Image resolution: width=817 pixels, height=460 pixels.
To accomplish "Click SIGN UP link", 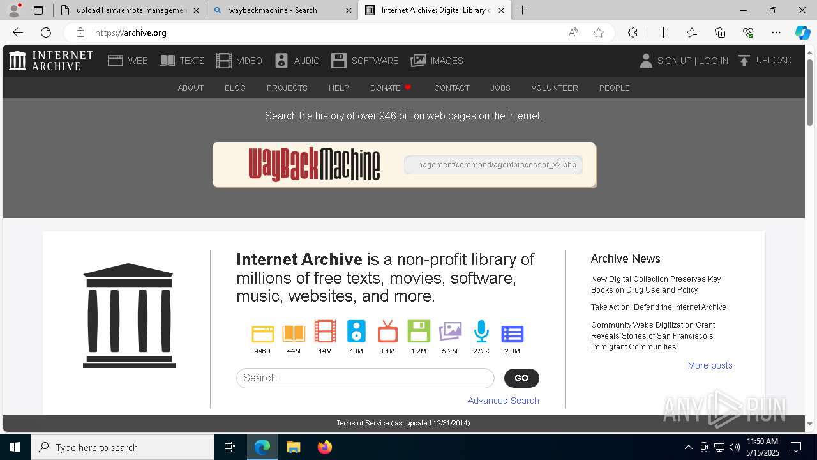I will click(674, 61).
